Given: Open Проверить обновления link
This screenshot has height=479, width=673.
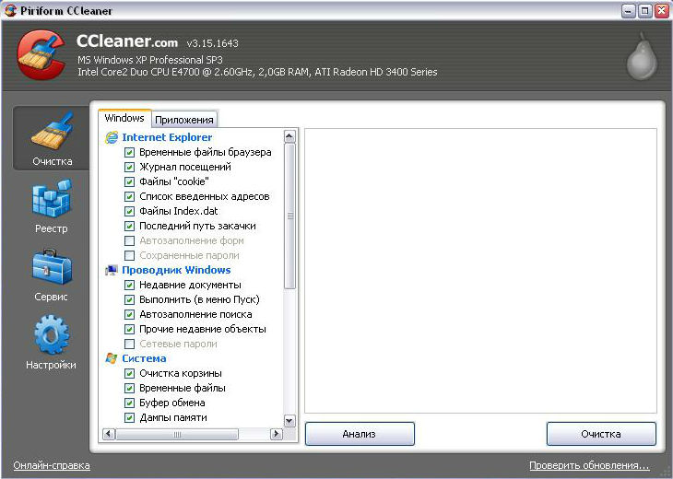Looking at the screenshot, I should point(589,465).
